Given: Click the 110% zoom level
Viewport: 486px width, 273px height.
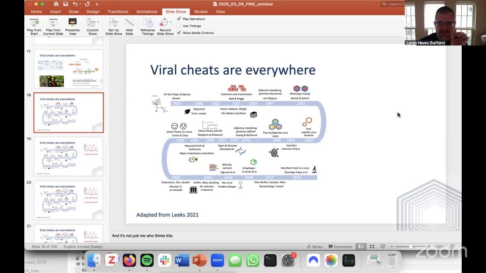Looking at the screenshot, I should [439, 246].
